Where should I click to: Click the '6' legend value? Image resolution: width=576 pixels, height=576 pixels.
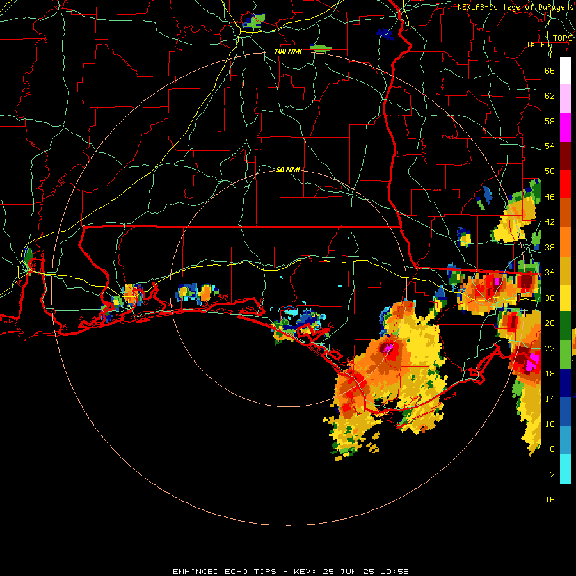click(552, 449)
